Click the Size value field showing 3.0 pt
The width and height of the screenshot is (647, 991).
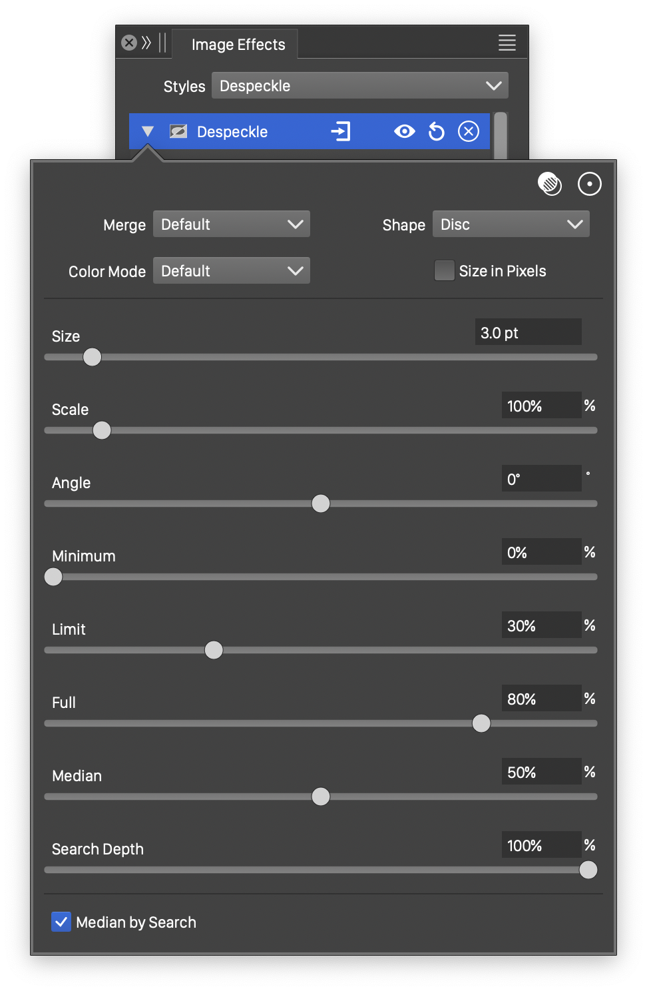point(527,332)
